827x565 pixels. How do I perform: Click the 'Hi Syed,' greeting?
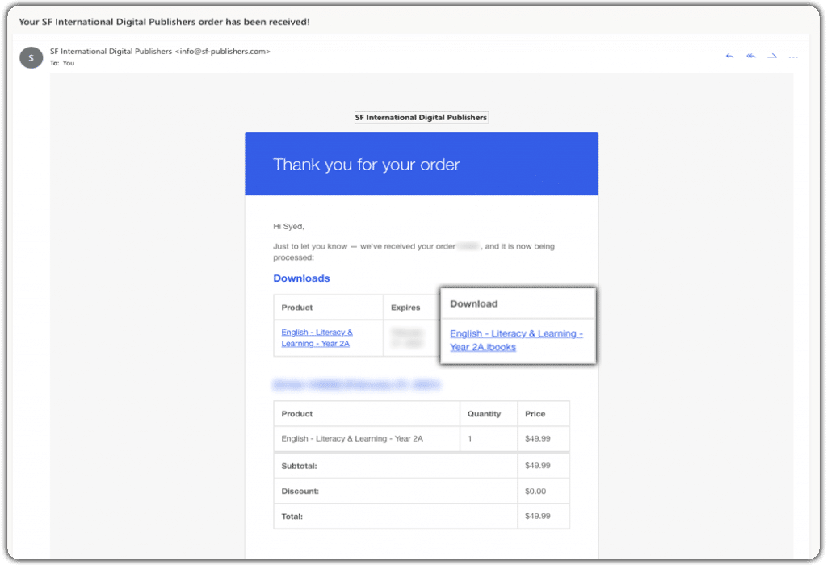tap(288, 227)
